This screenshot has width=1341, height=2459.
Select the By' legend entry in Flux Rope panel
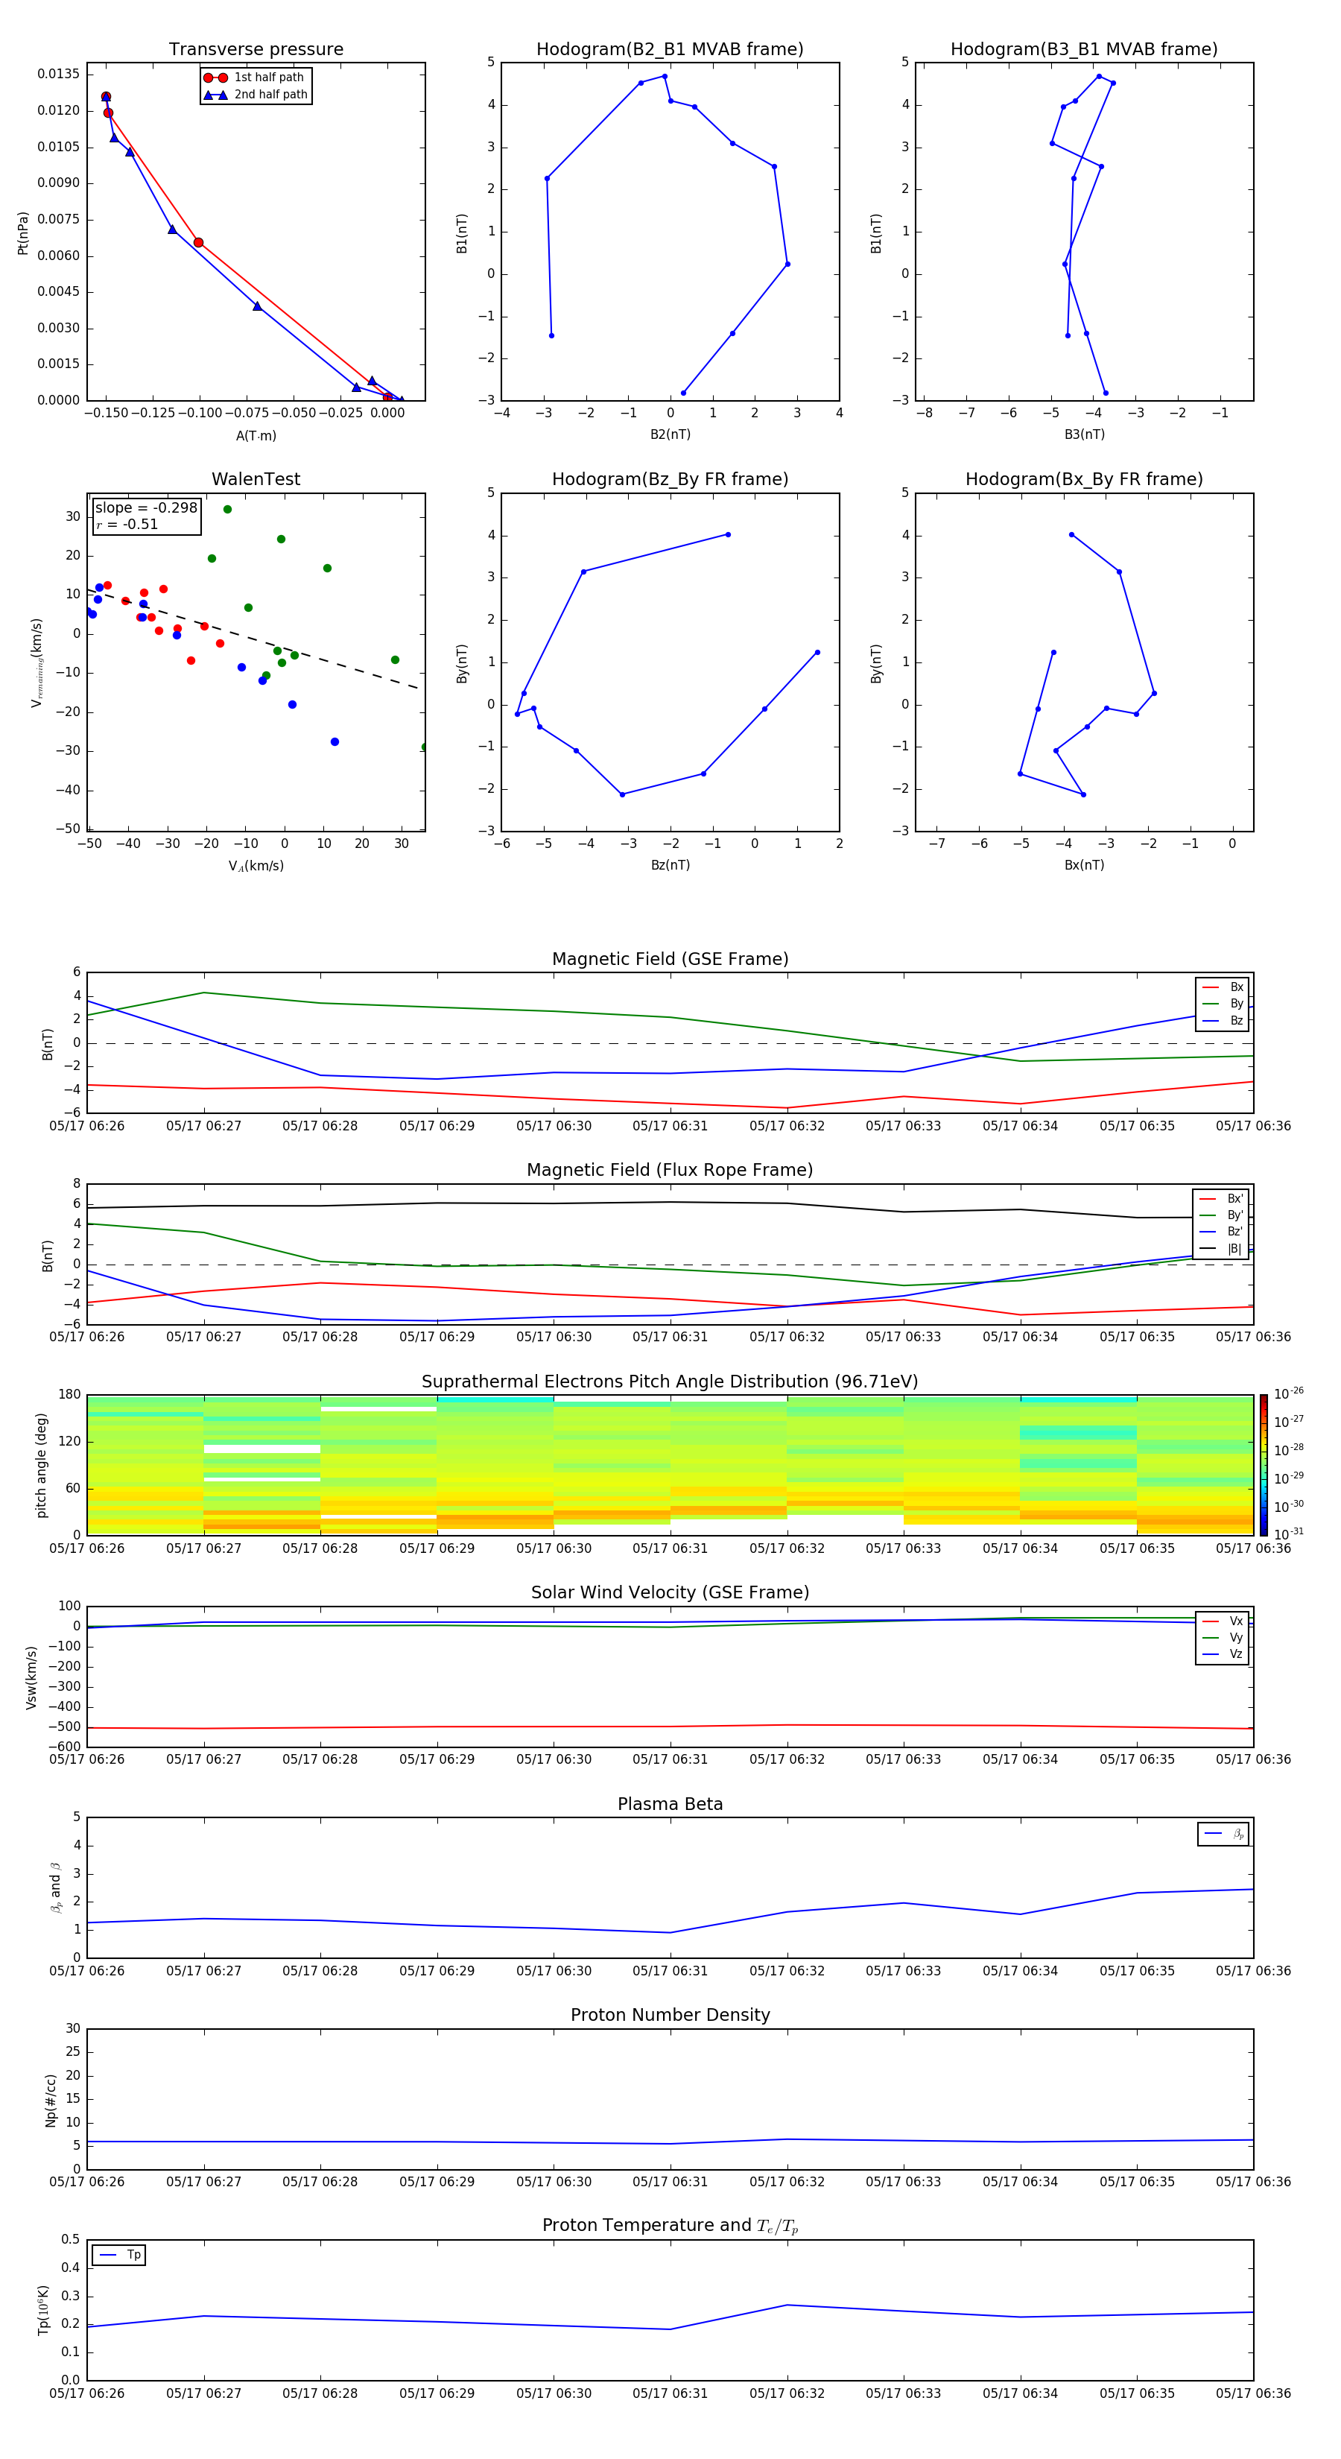1221,1215
